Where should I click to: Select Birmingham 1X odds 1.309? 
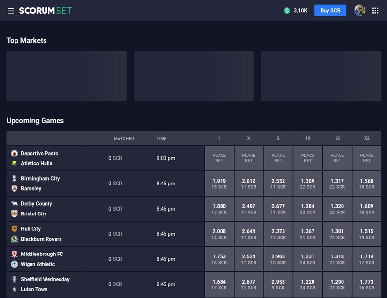coord(308,184)
